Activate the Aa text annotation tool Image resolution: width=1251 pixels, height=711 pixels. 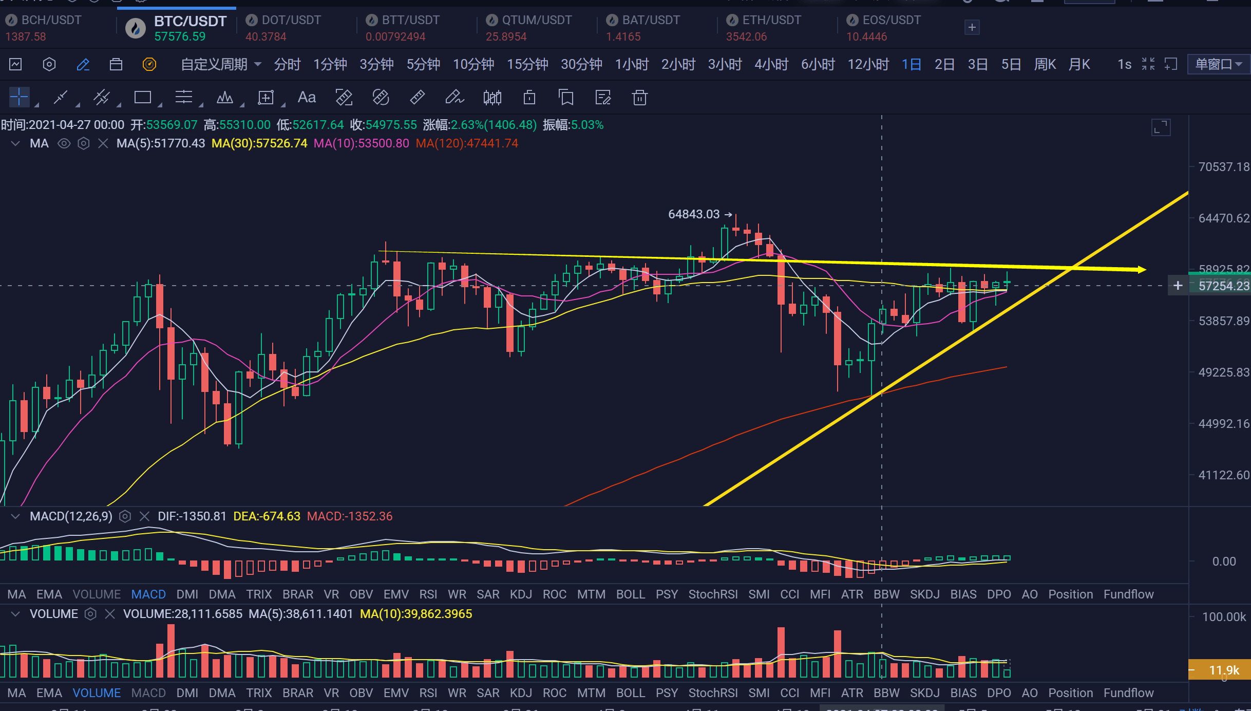307,97
